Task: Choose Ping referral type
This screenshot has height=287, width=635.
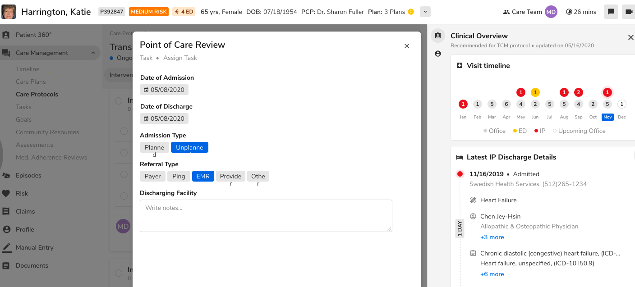Action: click(179, 176)
